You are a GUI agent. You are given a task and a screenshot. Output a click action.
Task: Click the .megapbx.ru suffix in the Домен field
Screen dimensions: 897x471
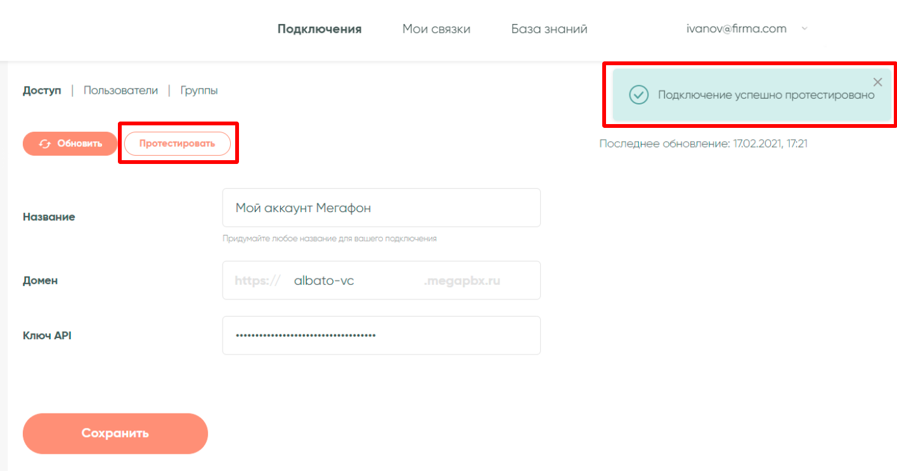pyautogui.click(x=461, y=280)
